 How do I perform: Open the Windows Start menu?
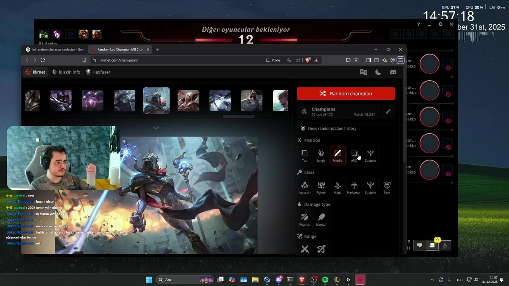[149, 280]
